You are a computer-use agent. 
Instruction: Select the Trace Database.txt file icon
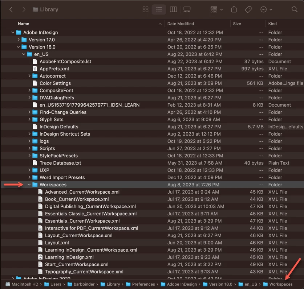[35, 163]
